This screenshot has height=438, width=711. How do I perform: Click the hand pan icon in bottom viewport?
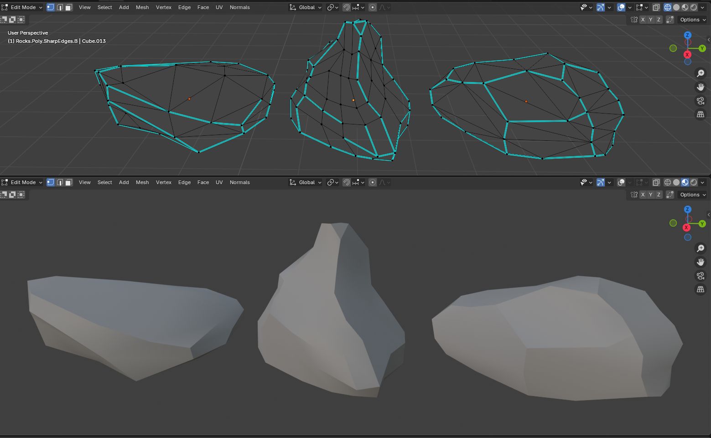(x=701, y=262)
